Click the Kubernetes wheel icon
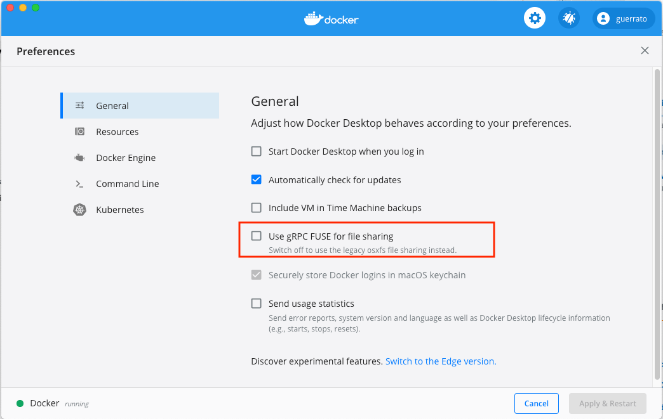663x419 pixels. (79, 210)
